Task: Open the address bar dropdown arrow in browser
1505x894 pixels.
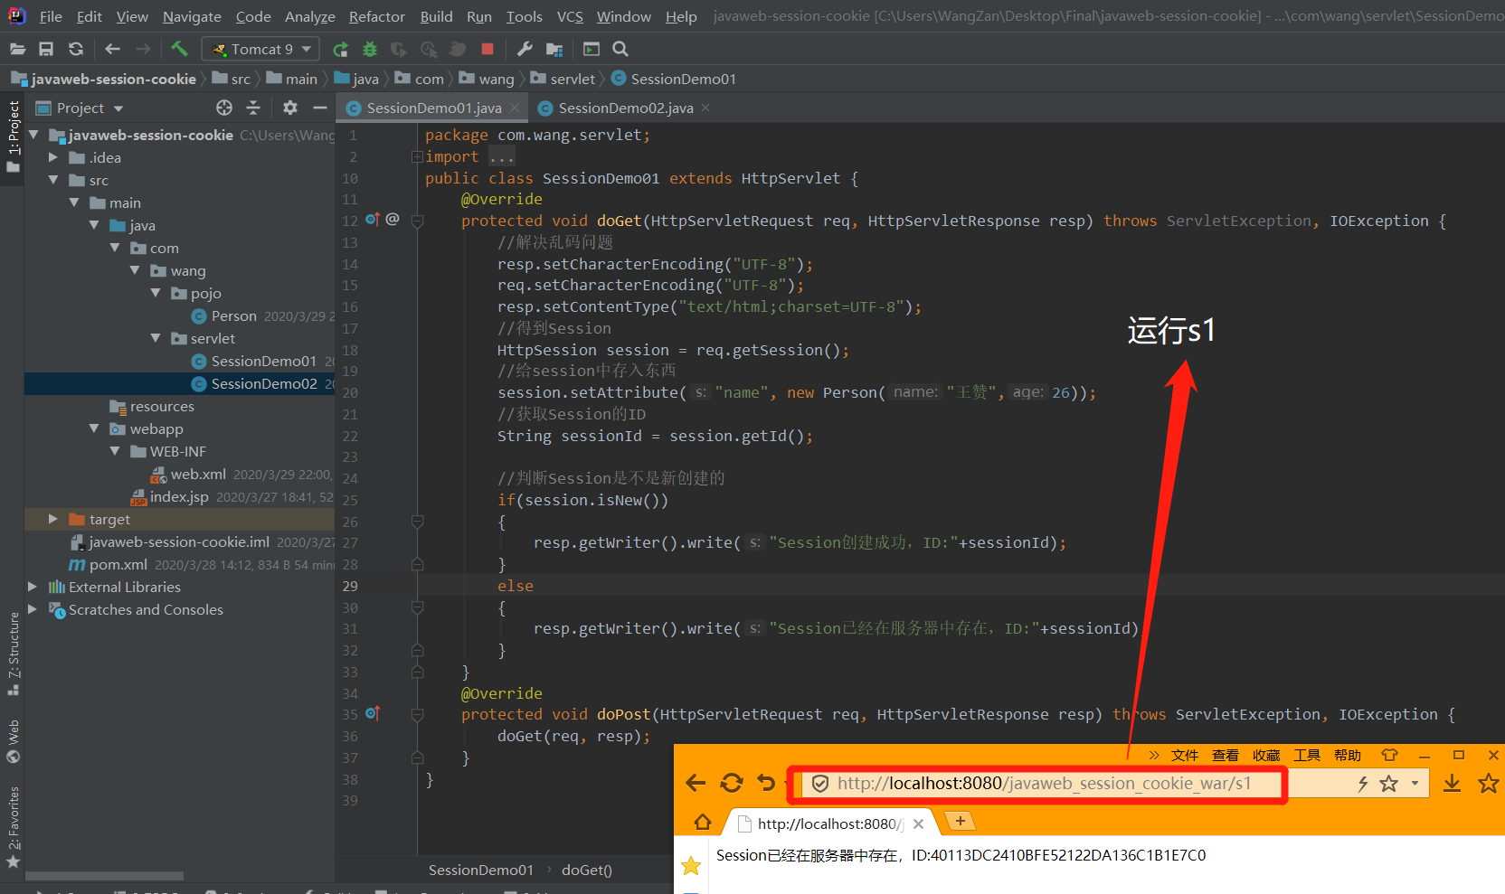Action: click(1415, 784)
